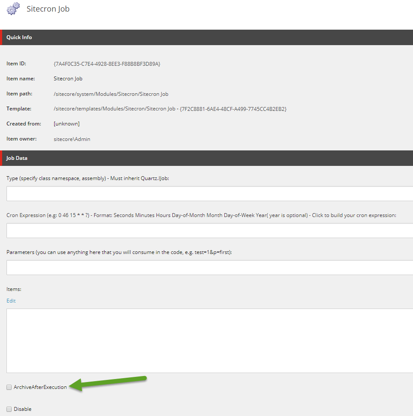The width and height of the screenshot is (413, 416).
Task: Select the Item ID GUID value
Action: (107, 64)
